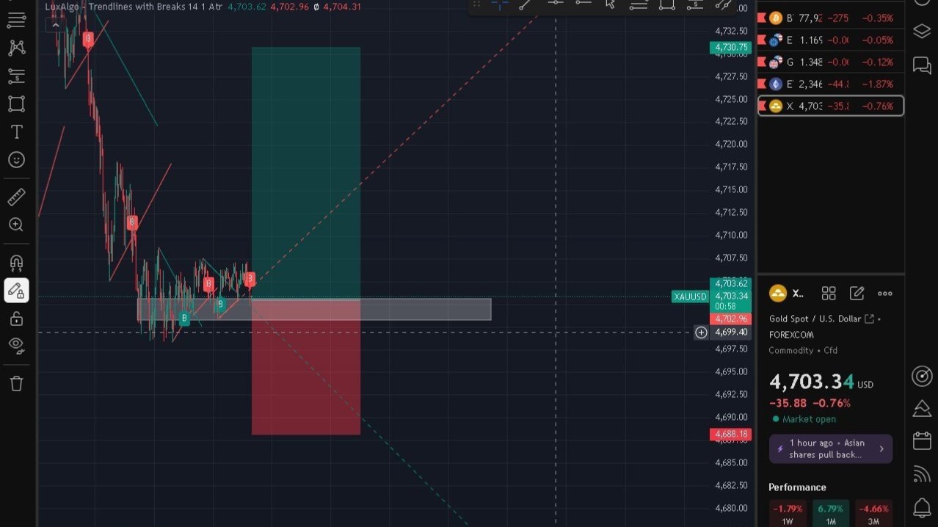Screen dimensions: 938x527
Task: Click the gold symbol logo in details panel
Action: point(777,294)
